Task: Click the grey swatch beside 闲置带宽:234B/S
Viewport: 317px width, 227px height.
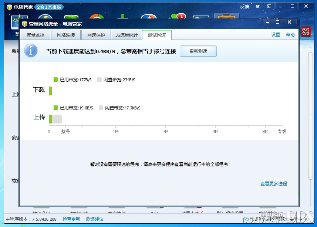Action: point(99,79)
